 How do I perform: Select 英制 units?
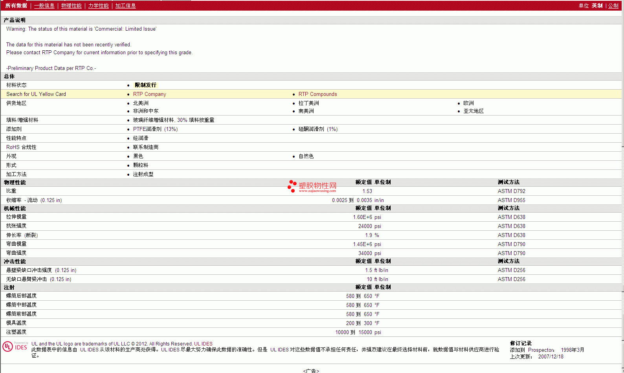click(597, 6)
